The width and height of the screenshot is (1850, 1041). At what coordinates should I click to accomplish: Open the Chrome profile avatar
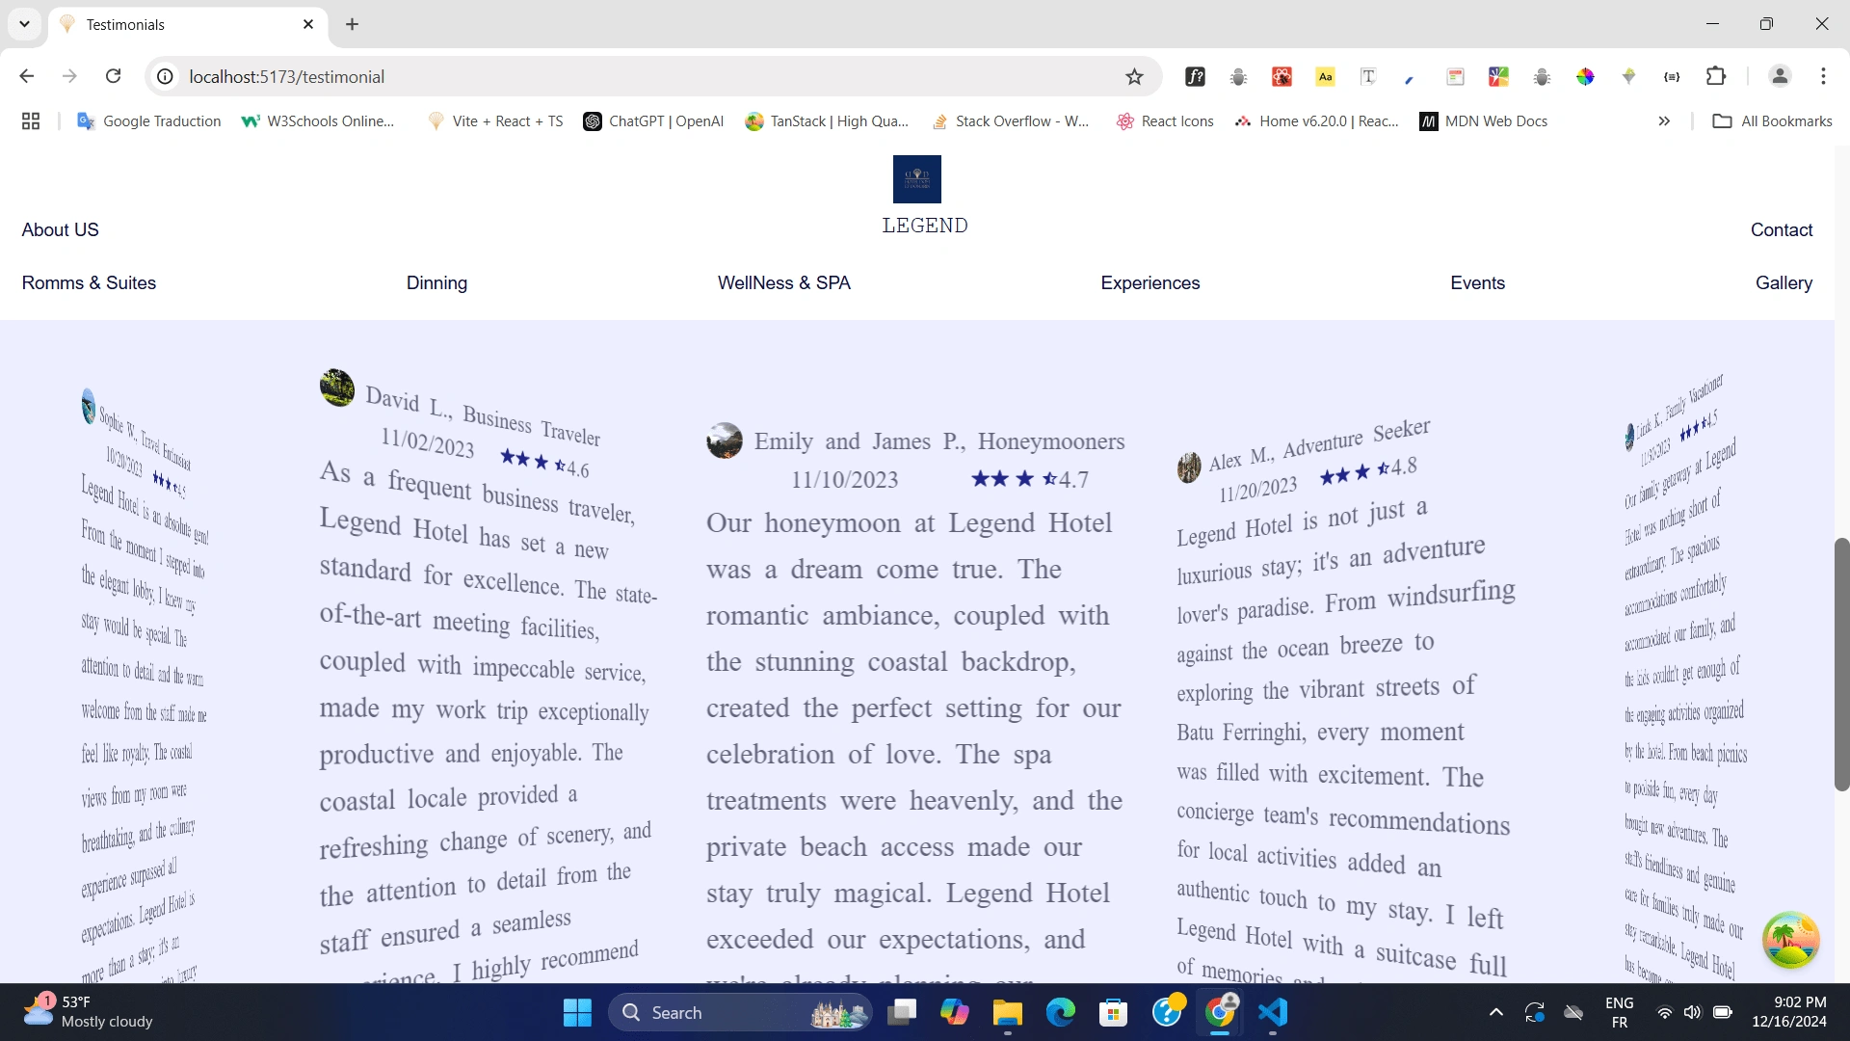click(1780, 76)
